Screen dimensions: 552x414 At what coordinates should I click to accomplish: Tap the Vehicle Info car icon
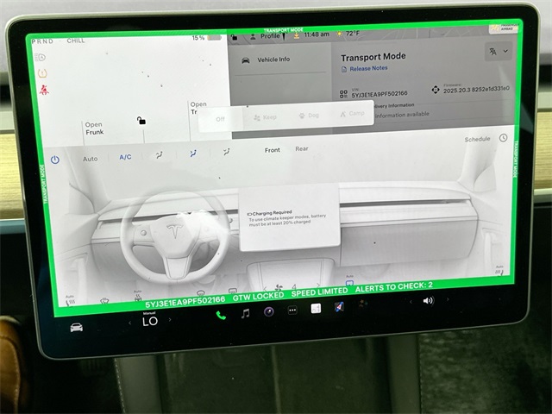(x=246, y=60)
